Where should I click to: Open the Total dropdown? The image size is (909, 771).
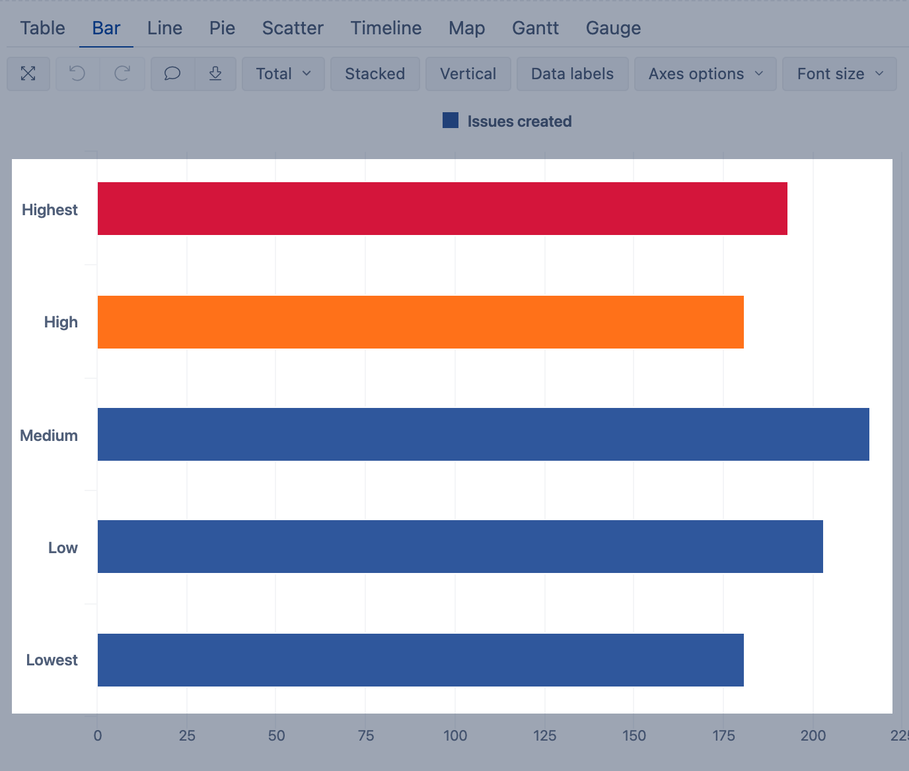(x=283, y=73)
